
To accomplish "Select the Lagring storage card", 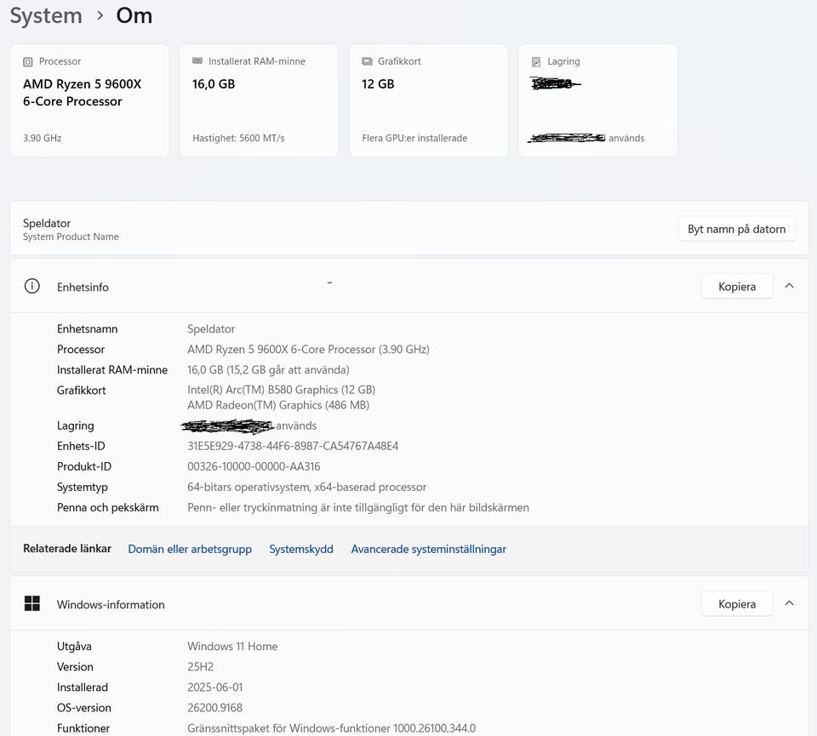I will (598, 100).
